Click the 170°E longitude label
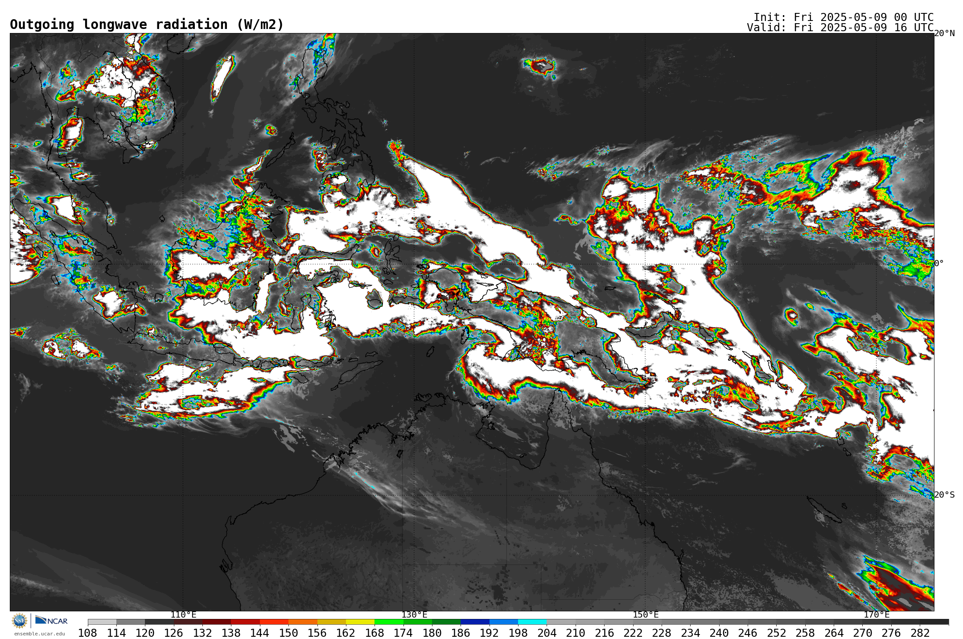Viewport: 963px width, 639px height. 877,615
